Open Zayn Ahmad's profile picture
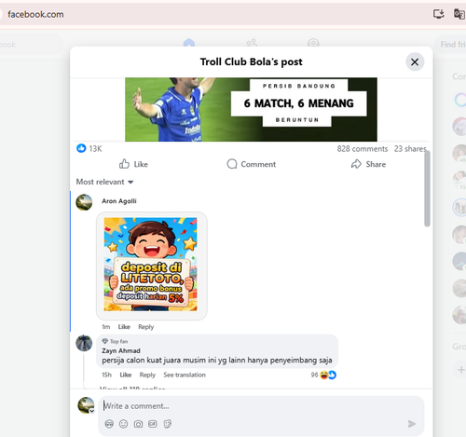 pos(84,343)
